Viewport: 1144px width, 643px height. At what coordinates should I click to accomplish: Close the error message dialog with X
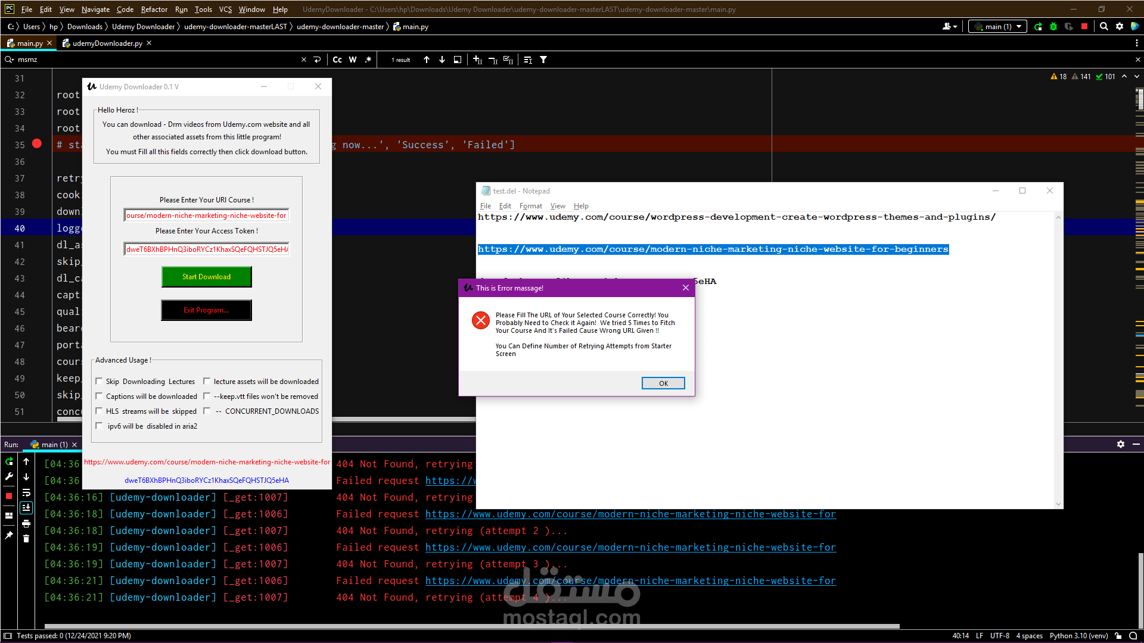[x=686, y=288]
